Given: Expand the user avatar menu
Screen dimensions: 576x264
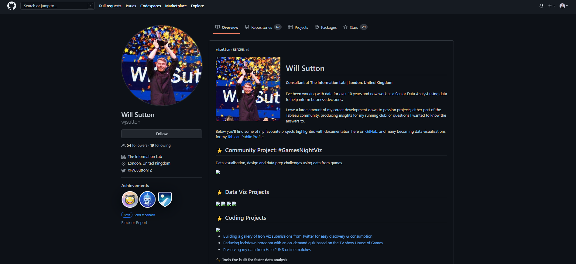Looking at the screenshot, I should pos(564,6).
